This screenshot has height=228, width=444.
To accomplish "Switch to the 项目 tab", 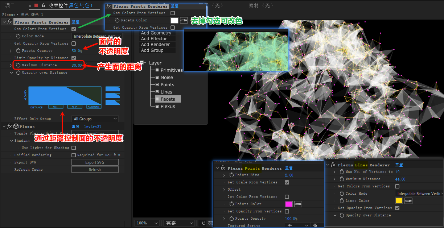I will tap(10, 5).
